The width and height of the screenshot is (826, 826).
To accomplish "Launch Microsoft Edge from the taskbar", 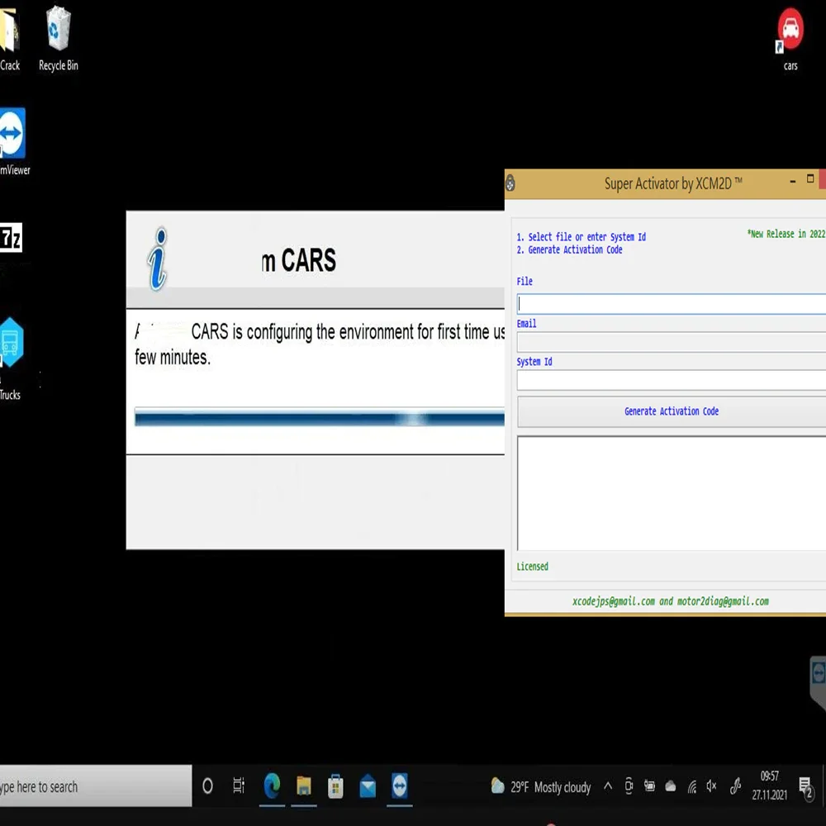I will [x=272, y=786].
